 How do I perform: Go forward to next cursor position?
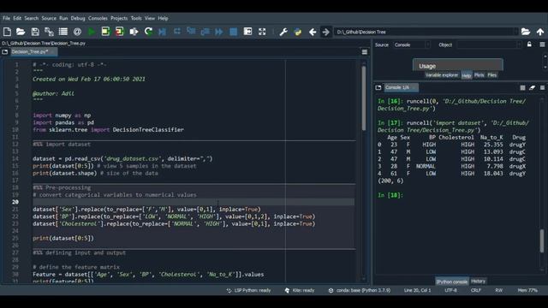coord(325,32)
